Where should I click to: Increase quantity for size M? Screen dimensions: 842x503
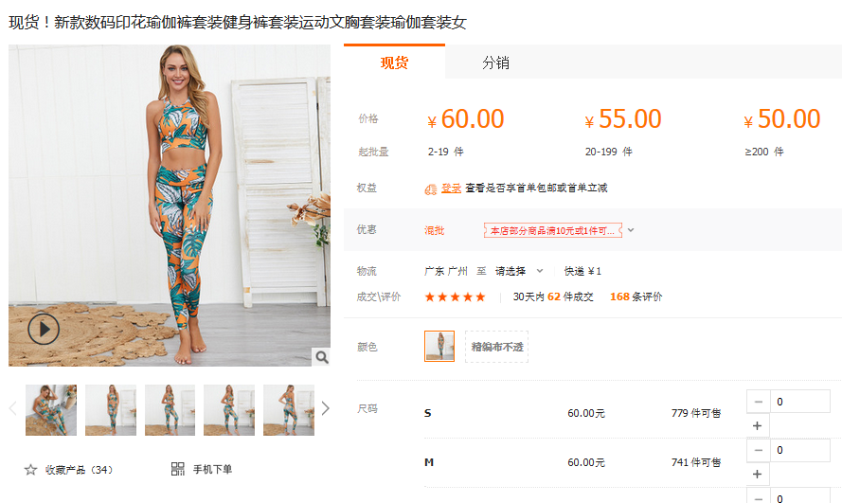coord(757,474)
